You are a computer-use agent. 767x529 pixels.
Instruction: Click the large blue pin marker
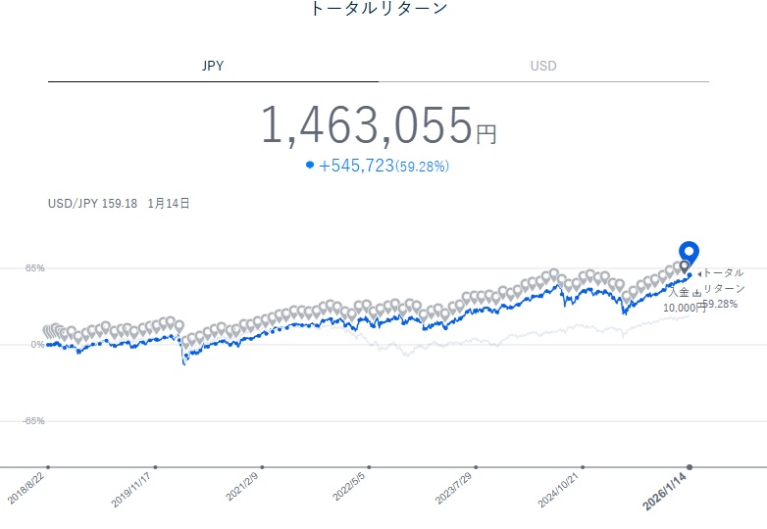pos(690,252)
